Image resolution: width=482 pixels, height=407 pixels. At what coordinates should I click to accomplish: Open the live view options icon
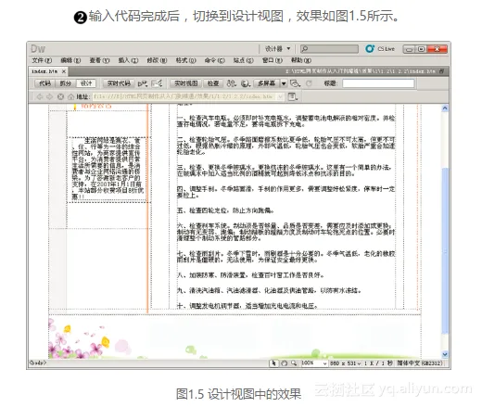point(293,96)
